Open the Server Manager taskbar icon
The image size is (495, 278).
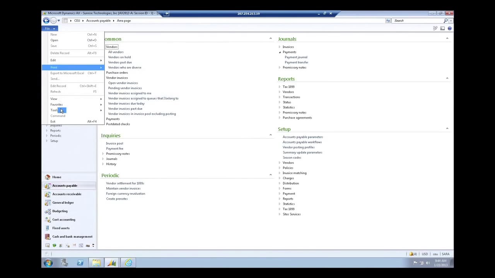(x=64, y=263)
